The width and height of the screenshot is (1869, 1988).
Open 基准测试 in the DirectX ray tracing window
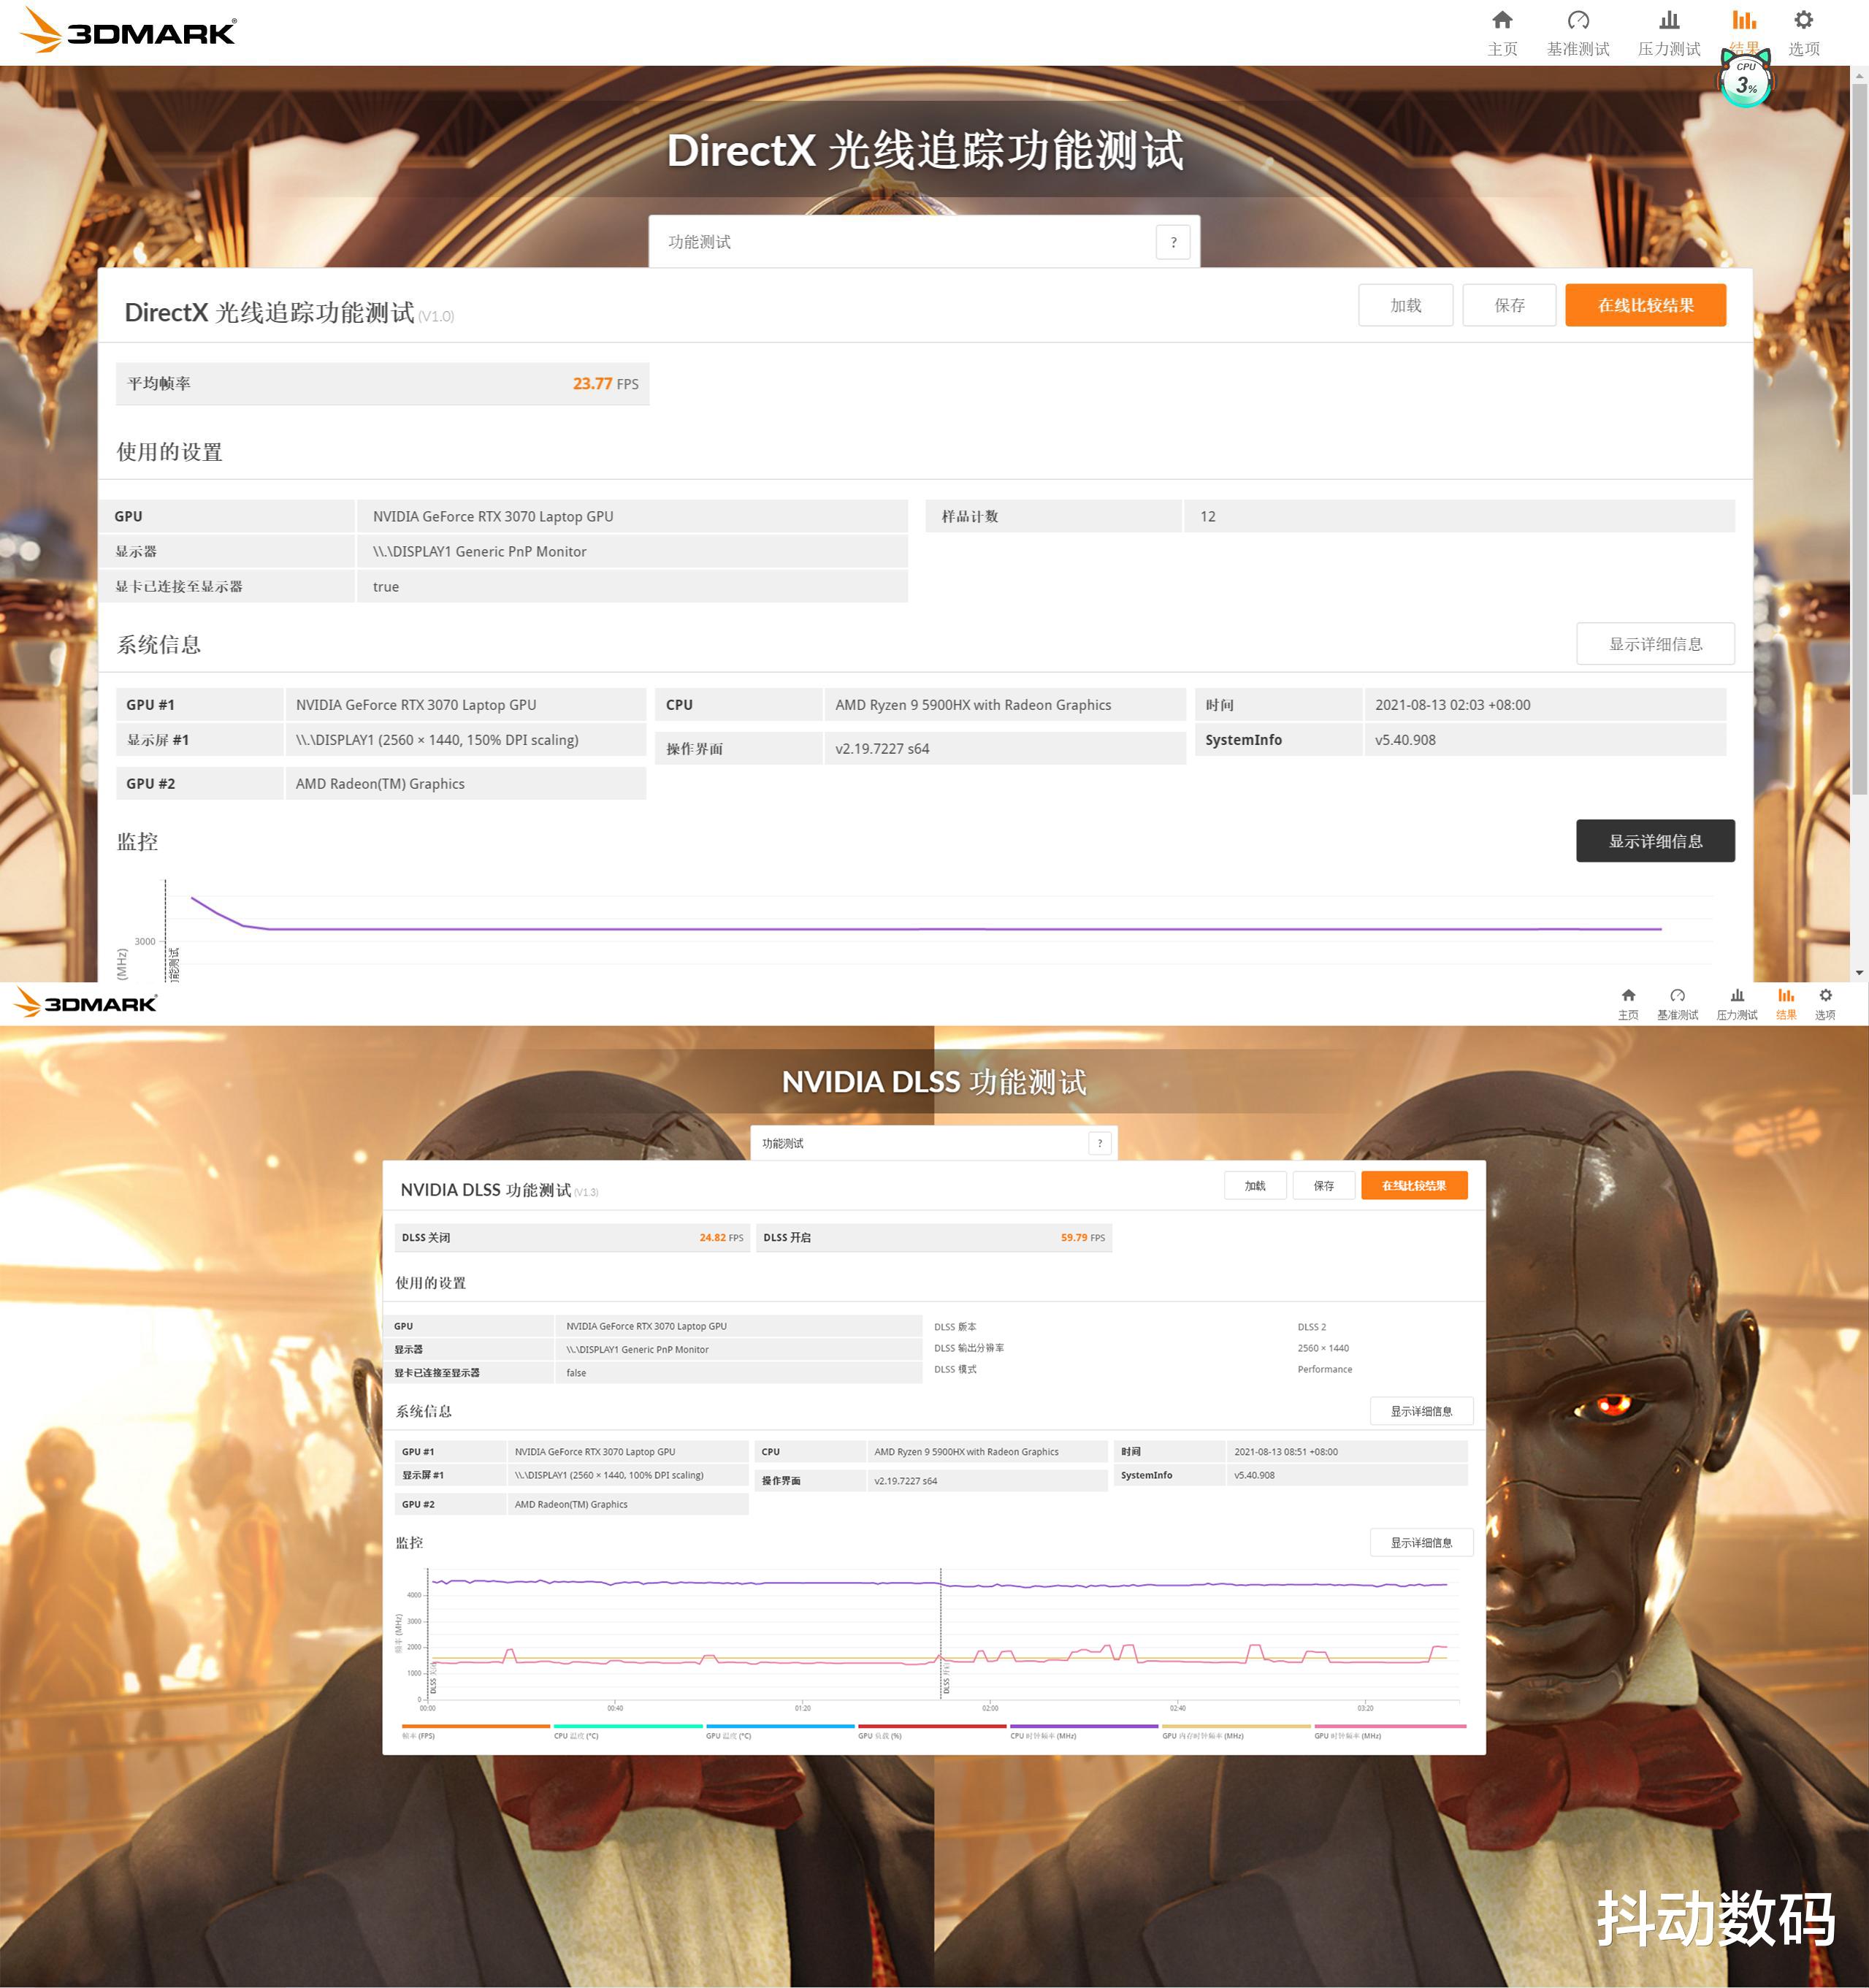tap(1578, 32)
